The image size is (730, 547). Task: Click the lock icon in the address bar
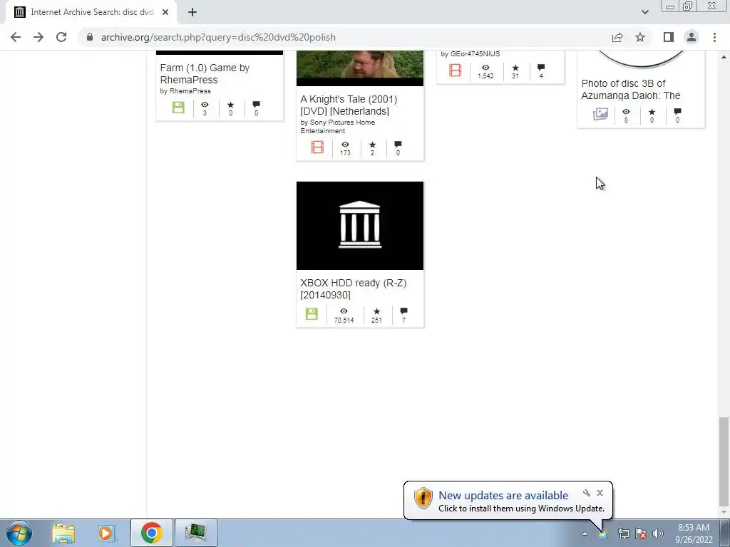(x=90, y=37)
